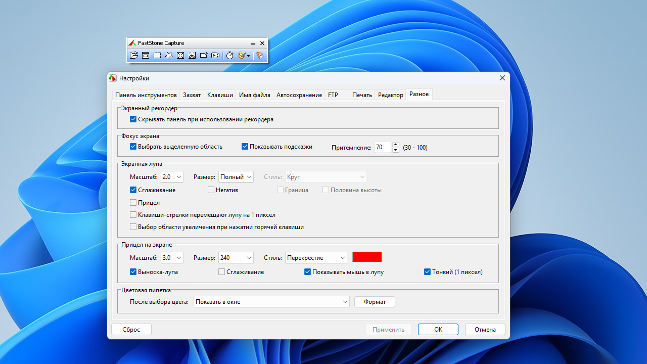Image resolution: width=647 pixels, height=364 pixels.
Task: Click scrolling window capture icon
Action: click(x=192, y=56)
